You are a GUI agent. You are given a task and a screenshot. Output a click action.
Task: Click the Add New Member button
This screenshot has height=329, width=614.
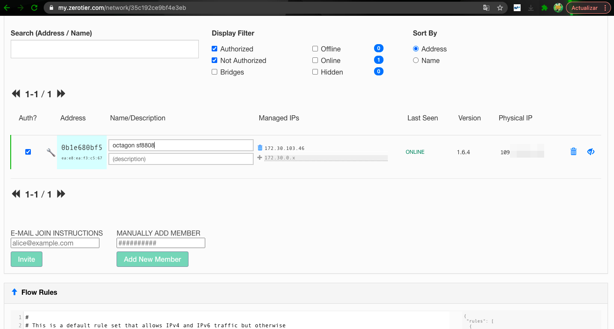pyautogui.click(x=152, y=259)
